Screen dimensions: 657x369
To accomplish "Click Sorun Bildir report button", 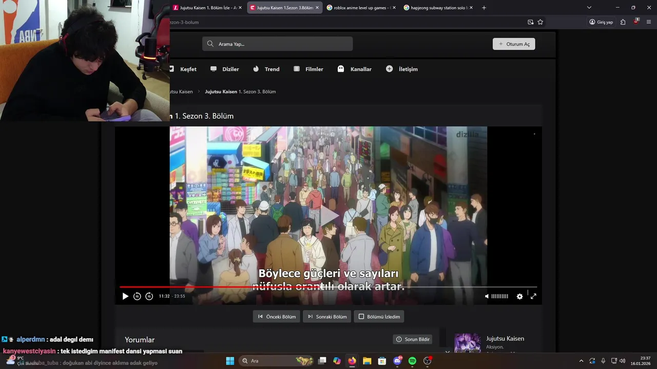I will click(x=413, y=339).
